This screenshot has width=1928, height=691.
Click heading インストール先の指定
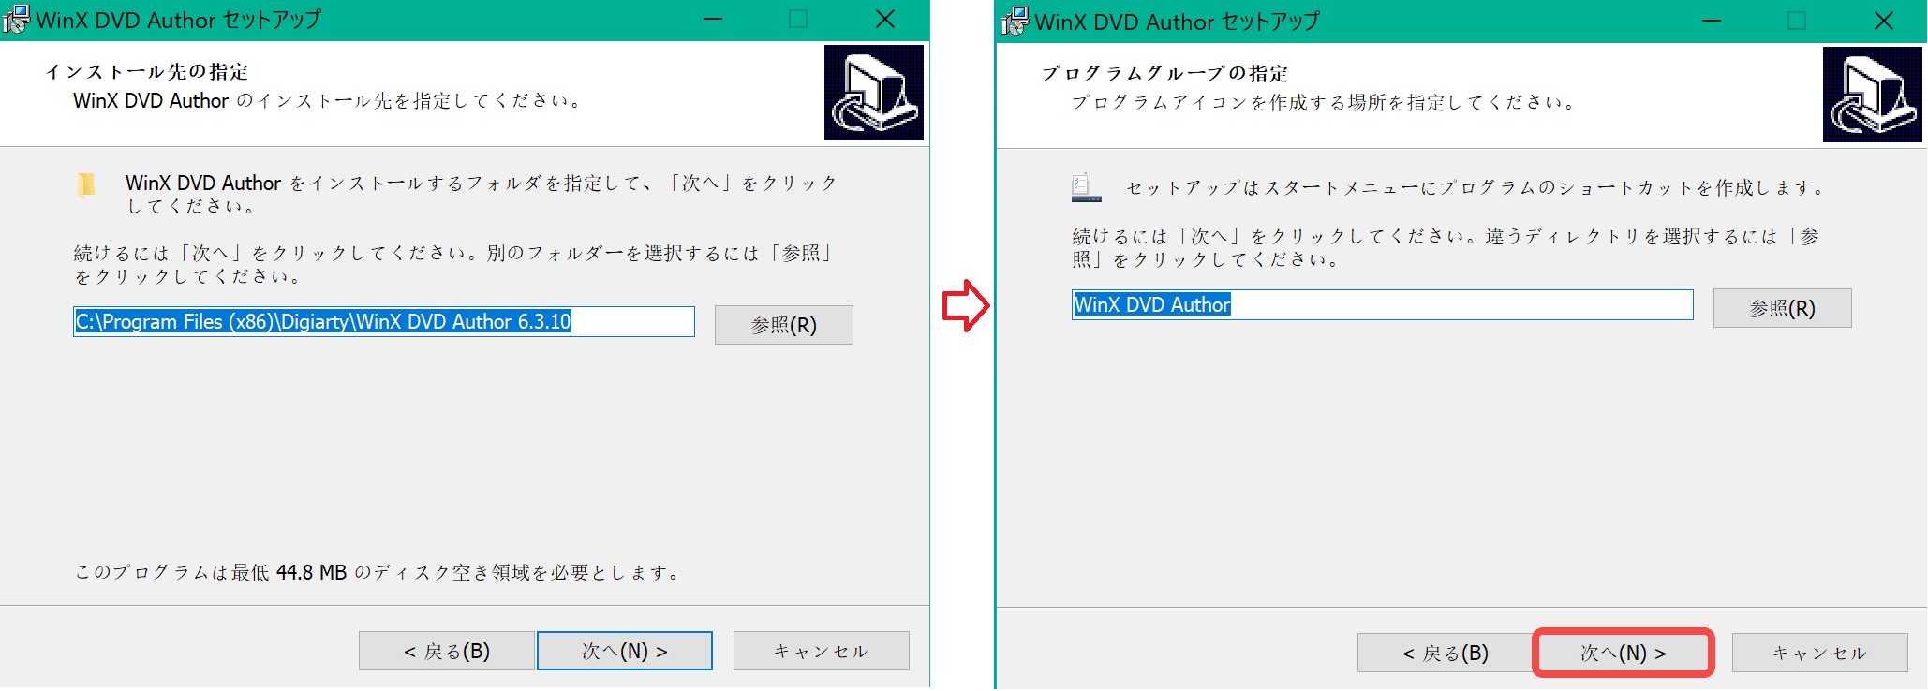147,71
